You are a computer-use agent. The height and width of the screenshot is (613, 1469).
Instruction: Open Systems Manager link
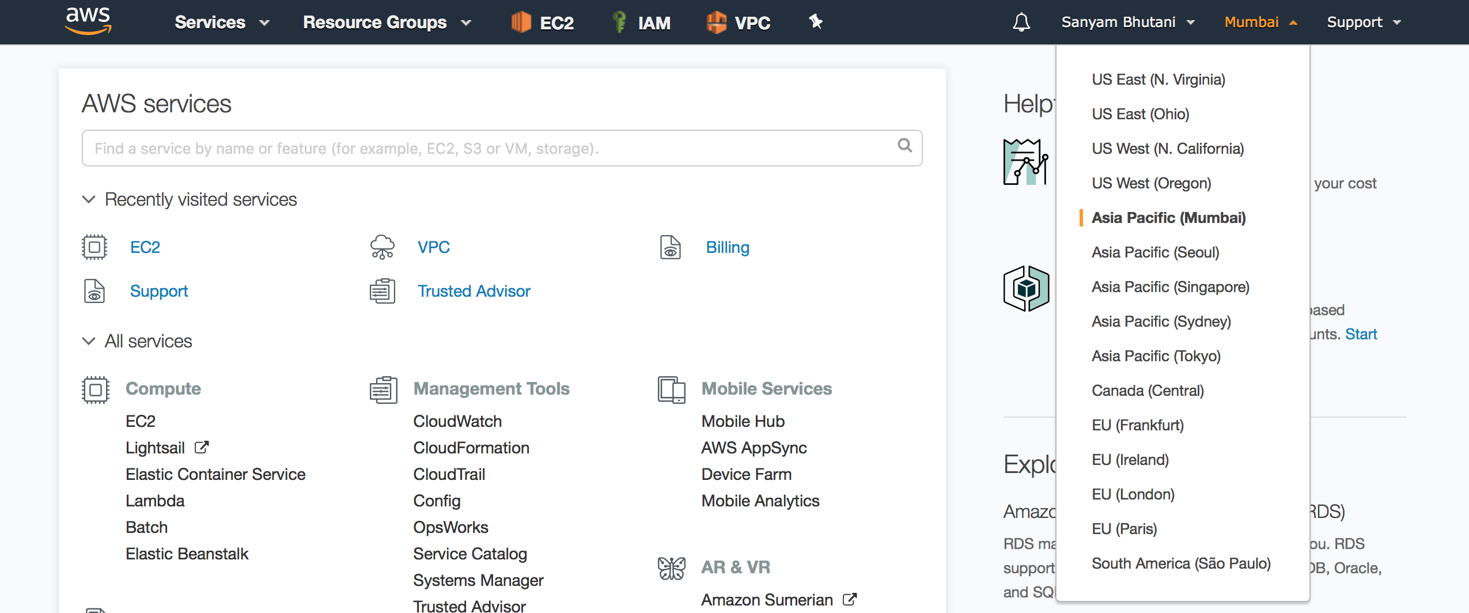point(478,580)
